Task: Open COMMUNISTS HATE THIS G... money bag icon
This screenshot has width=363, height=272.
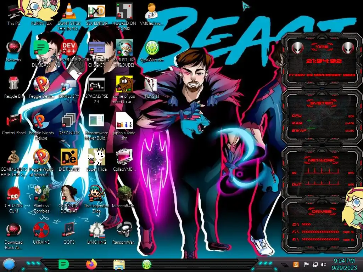Action: coord(14,163)
